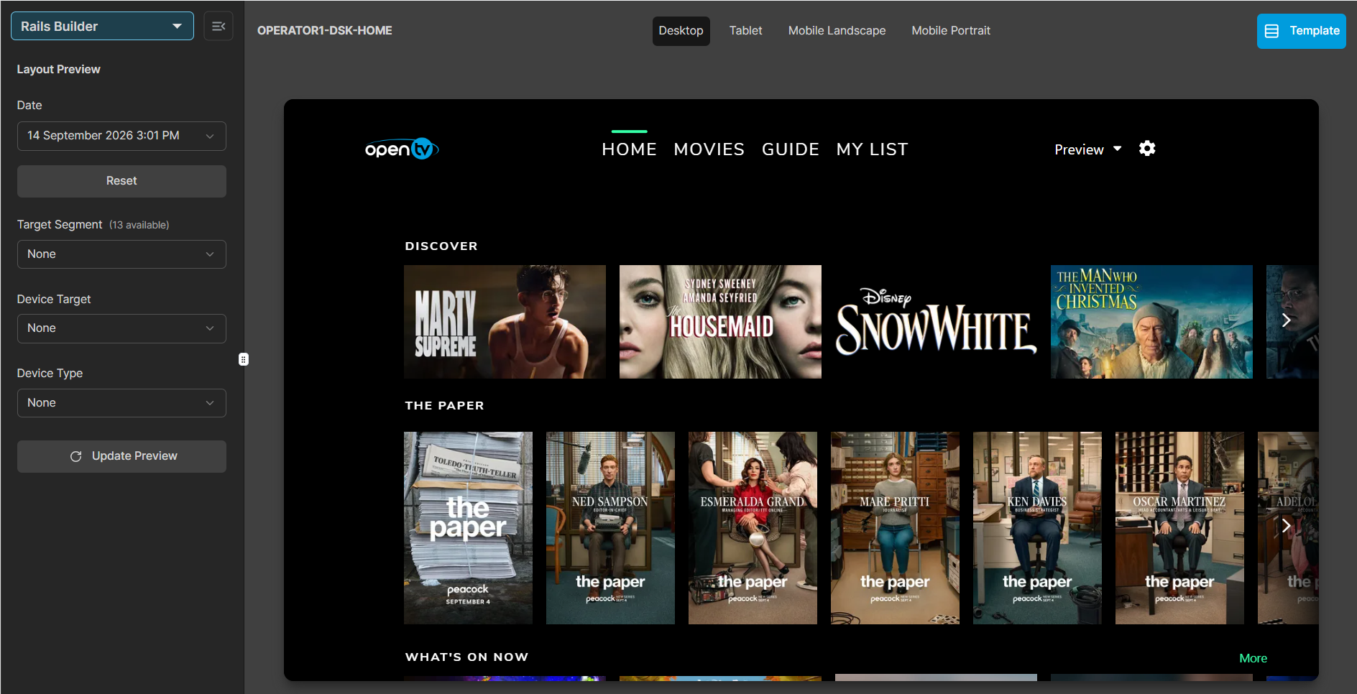Expand the Device Target dropdown

coord(121,328)
